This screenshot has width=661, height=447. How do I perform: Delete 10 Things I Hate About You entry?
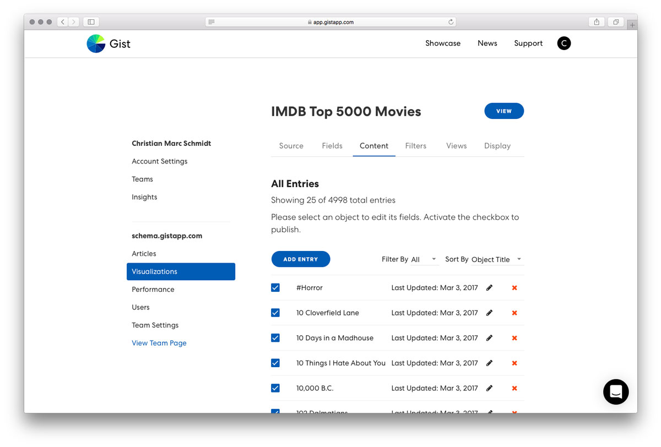(x=514, y=363)
